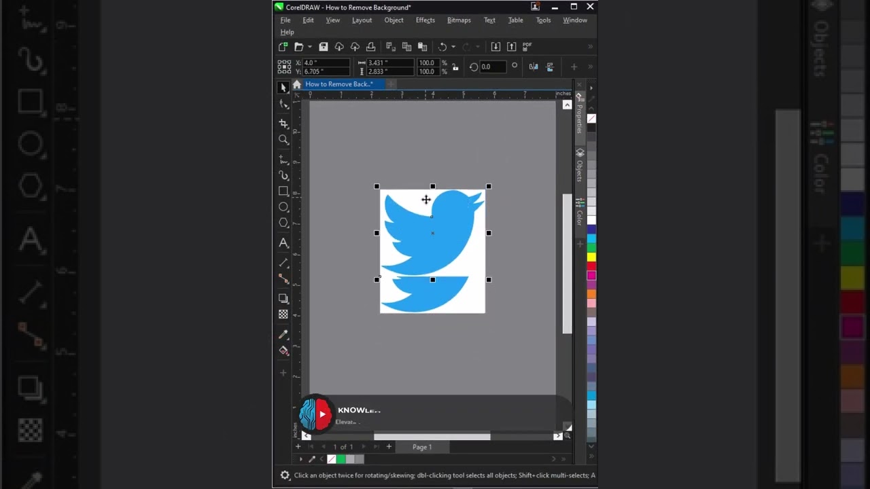This screenshot has height=489, width=870.
Task: Select the Rectangle tool
Action: [283, 191]
